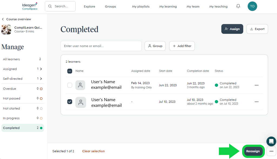This screenshot has width=277, height=159.
Task: Click the Start date column header
Action: tap(166, 71)
